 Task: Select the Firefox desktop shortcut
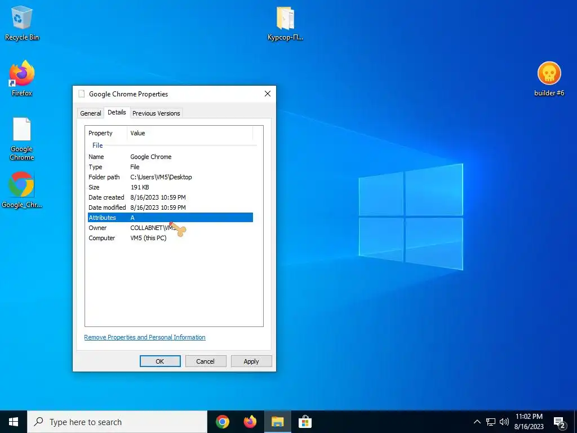pyautogui.click(x=22, y=78)
